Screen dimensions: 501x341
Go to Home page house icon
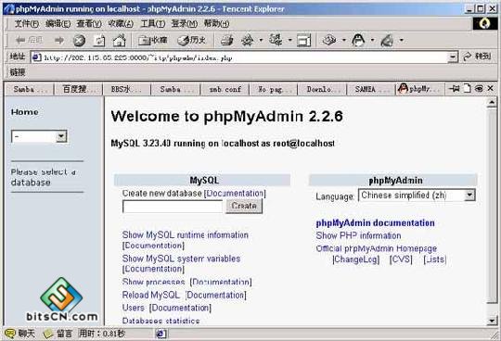[x=119, y=41]
